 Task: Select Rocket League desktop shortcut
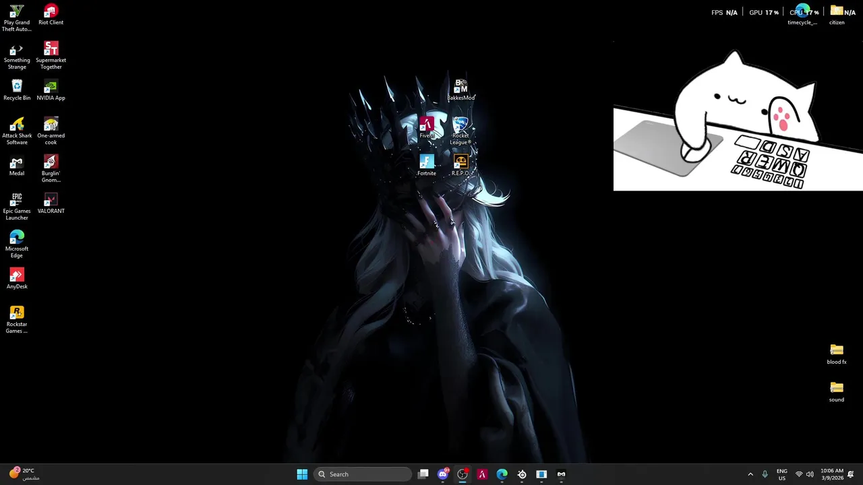pos(460,131)
